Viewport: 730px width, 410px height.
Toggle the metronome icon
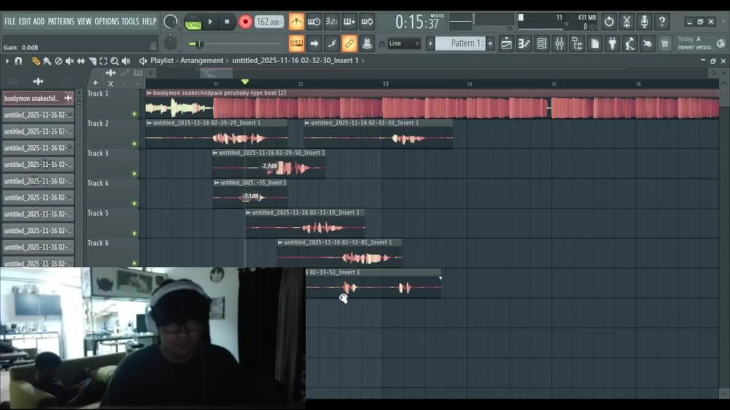296,22
